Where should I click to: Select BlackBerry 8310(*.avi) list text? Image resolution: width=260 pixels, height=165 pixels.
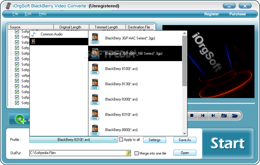click(x=121, y=115)
